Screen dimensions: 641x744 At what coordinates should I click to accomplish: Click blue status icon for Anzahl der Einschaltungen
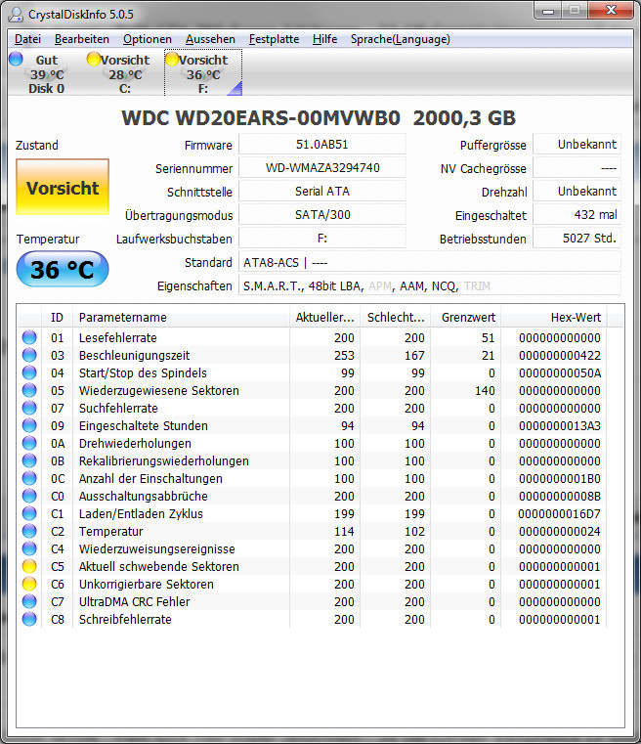[29, 478]
